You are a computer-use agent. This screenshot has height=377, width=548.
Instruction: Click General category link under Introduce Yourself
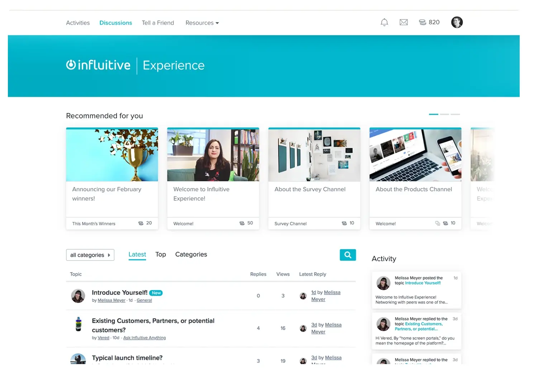coord(144,301)
